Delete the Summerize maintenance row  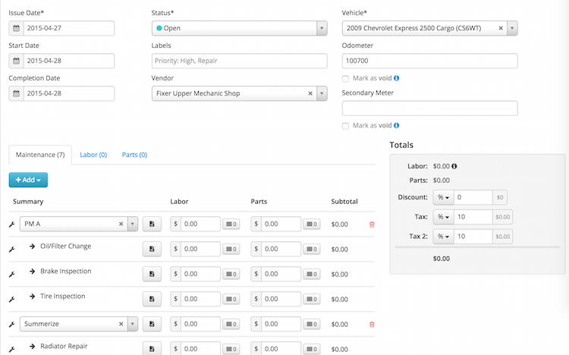372,324
